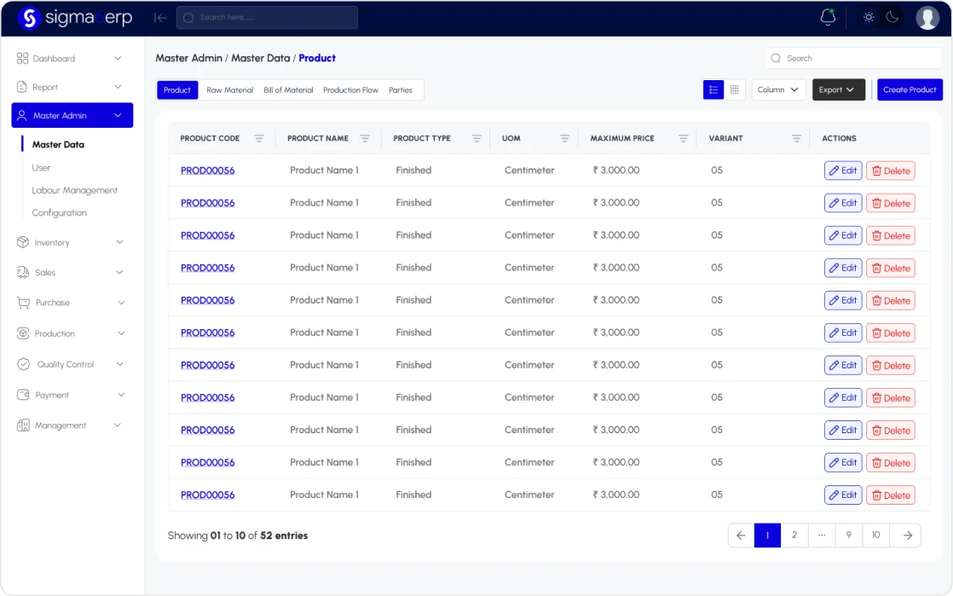Click the Sales truck icon
This screenshot has width=953, height=596.
(x=23, y=272)
